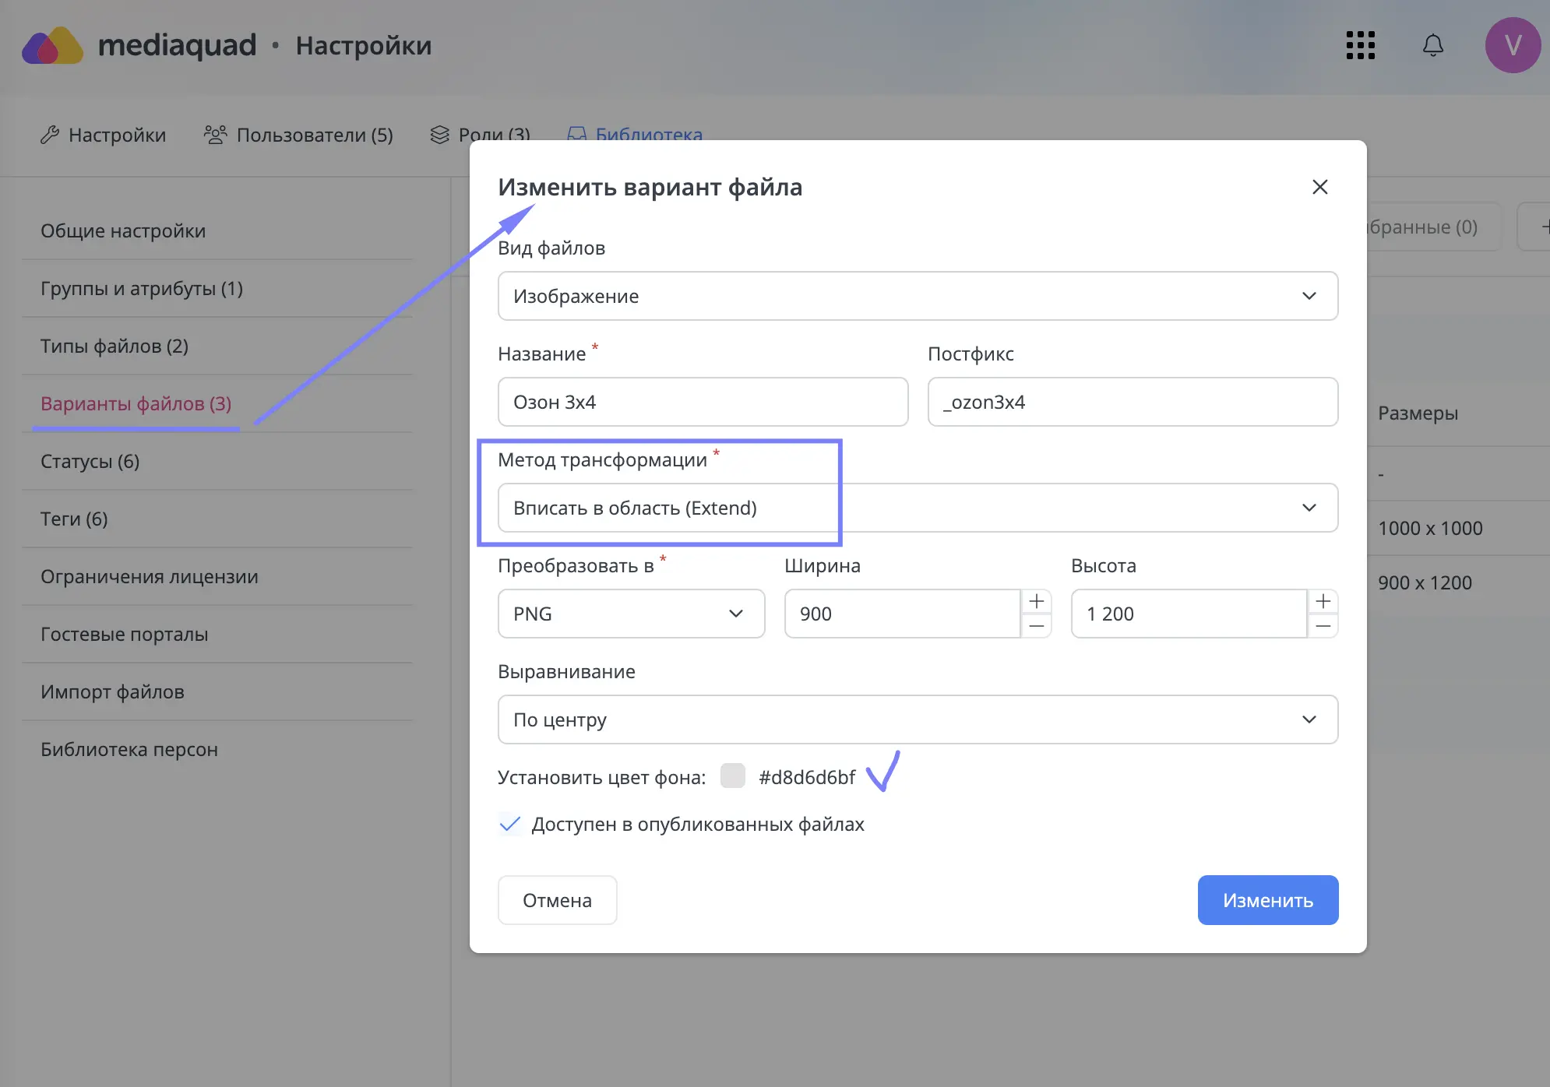The height and width of the screenshot is (1087, 1550).
Task: Click the #d8d6d6bf color value
Action: 807,777
